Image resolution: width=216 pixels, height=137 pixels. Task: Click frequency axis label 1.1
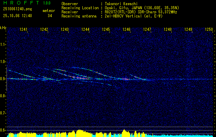(x=3, y=45)
